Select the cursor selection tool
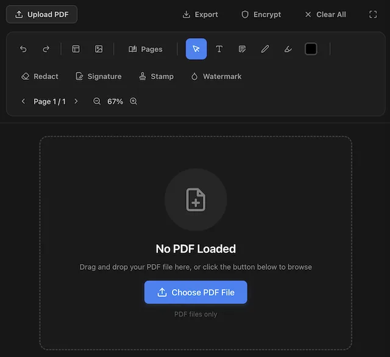 [x=196, y=49]
